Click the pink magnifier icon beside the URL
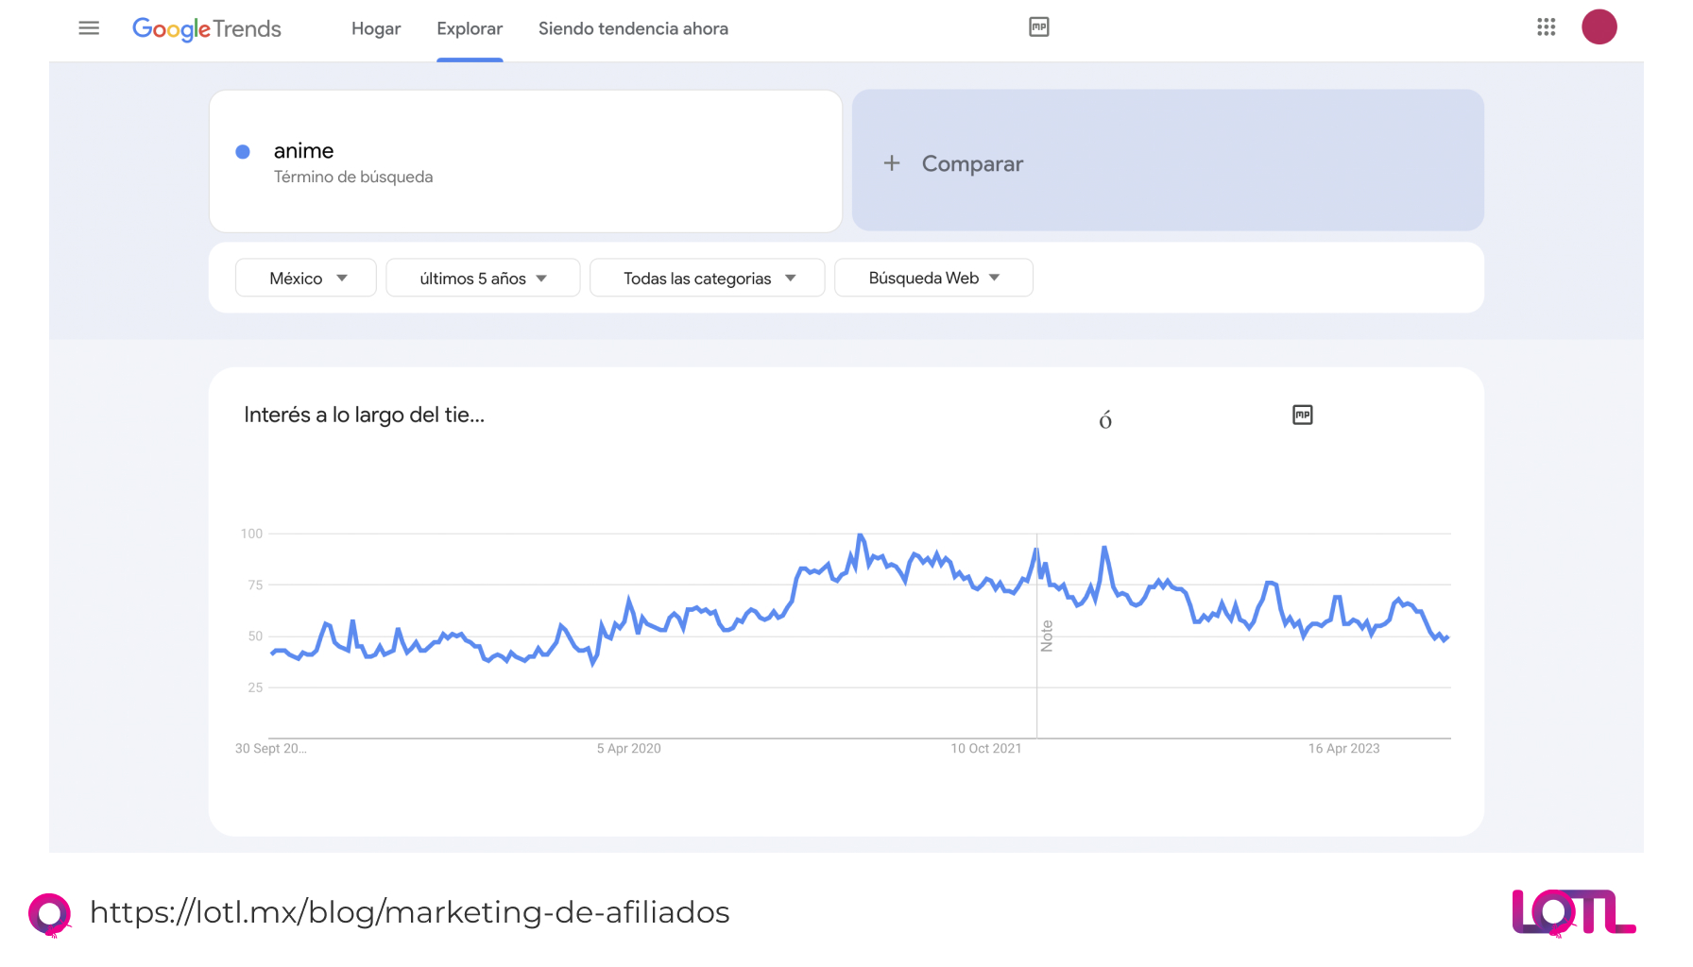 [51, 912]
